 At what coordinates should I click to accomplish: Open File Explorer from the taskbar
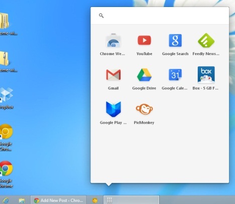(x=22, y=200)
